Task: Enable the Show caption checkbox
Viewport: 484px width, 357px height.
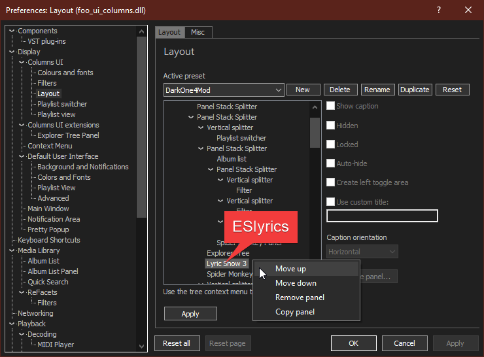Action: pos(331,106)
